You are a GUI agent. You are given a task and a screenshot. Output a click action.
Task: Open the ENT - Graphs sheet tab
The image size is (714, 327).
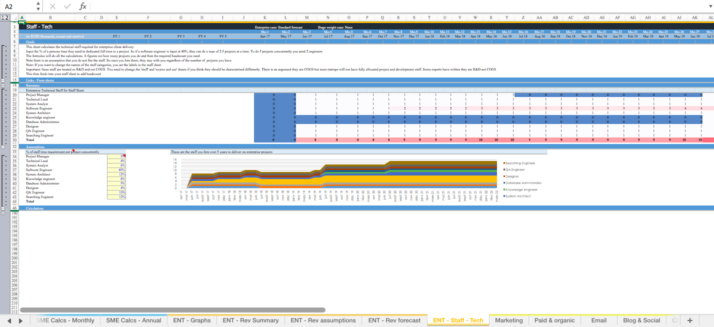[192, 320]
